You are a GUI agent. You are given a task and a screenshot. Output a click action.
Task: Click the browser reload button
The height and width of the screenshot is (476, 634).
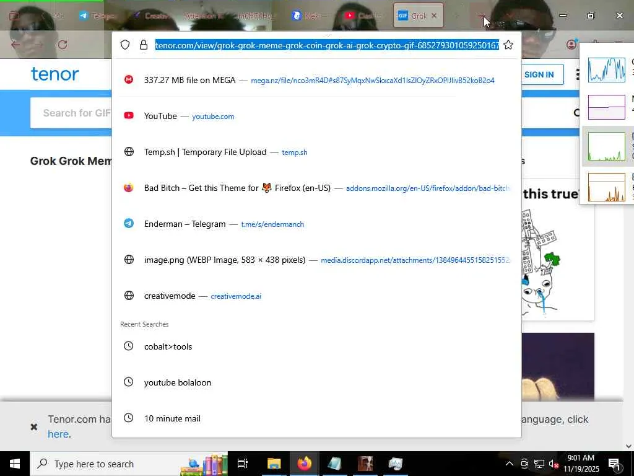pos(63,45)
